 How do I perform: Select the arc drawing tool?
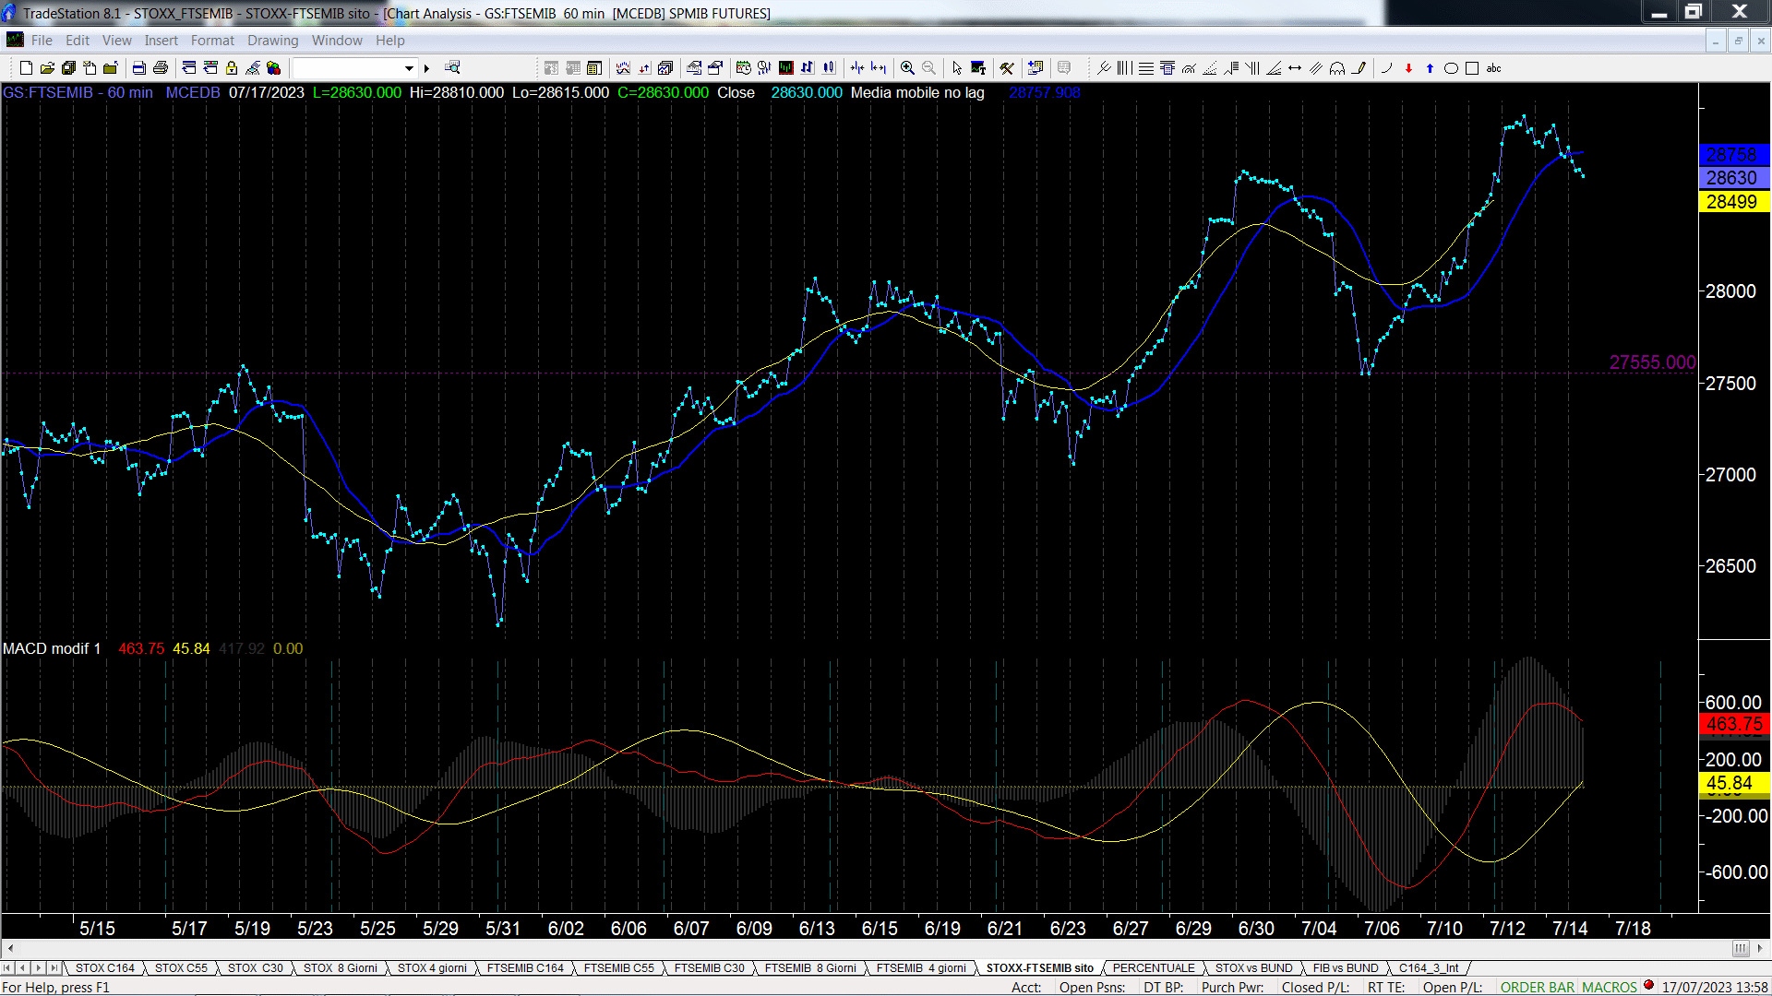[1386, 68]
